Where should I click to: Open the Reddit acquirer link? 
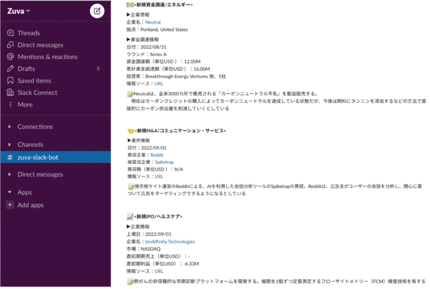(157, 155)
